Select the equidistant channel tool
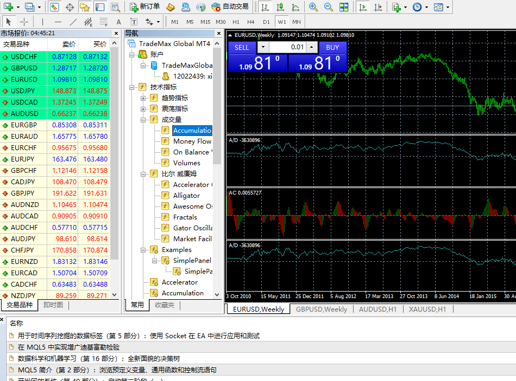Screen dimensions: 516x381 (88, 22)
